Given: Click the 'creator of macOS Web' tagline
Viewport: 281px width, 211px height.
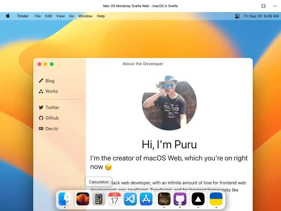Looking at the screenshot, I should coord(169,162).
